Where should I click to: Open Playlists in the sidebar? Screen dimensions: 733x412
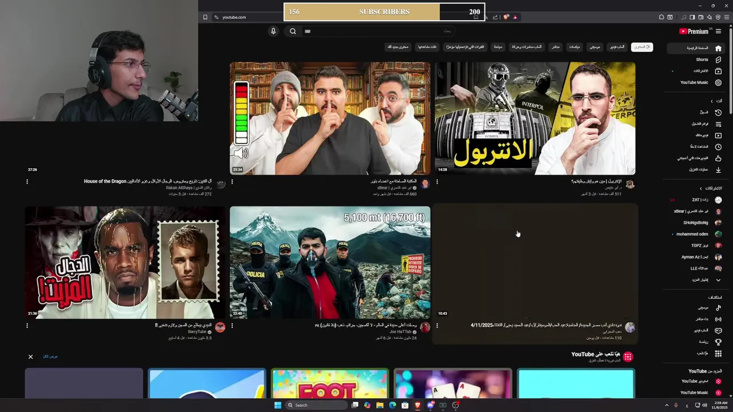click(x=696, y=124)
